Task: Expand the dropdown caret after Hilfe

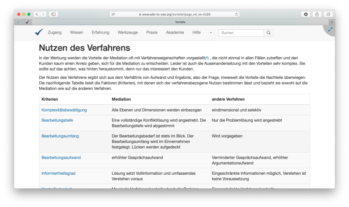Action: click(211, 33)
